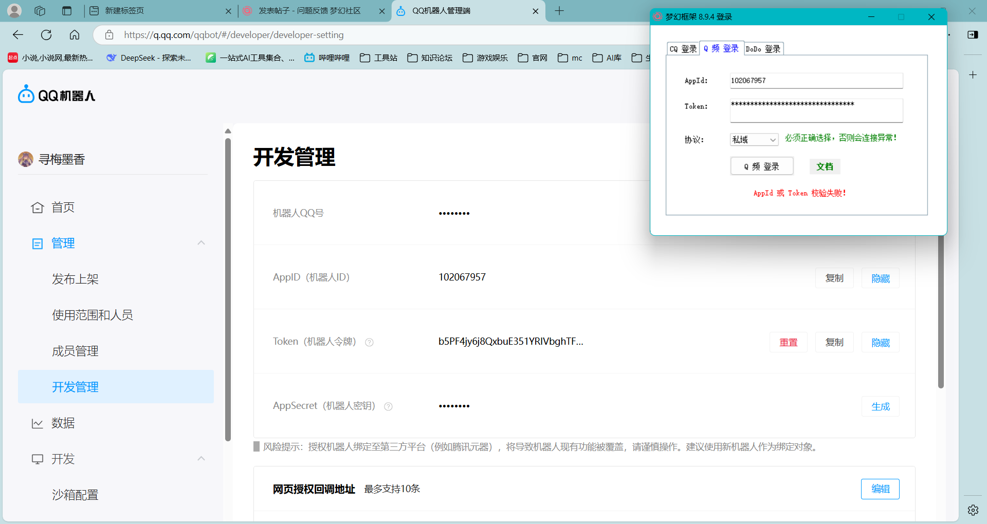Collapse the 管理 sidebar section
The image size is (987, 524).
(201, 243)
